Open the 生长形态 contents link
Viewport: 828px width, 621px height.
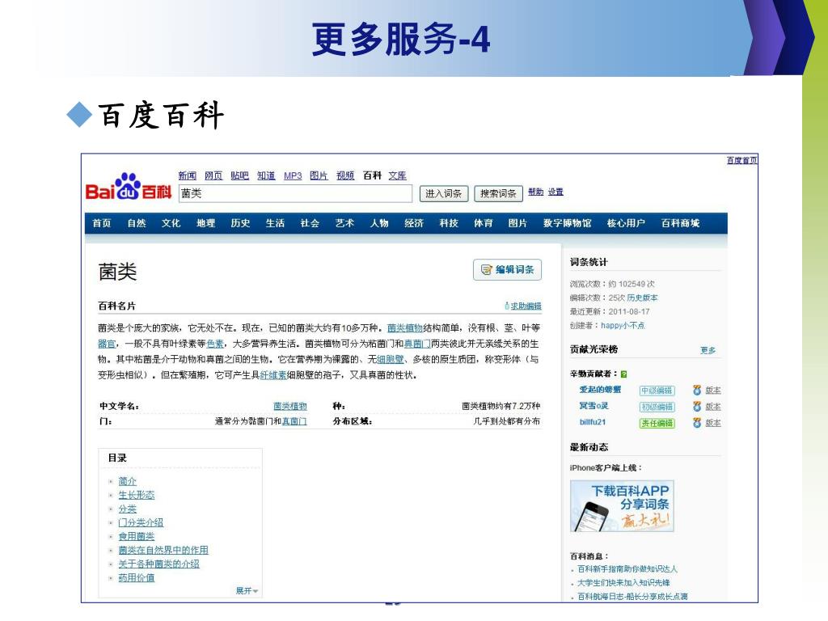[x=136, y=495]
